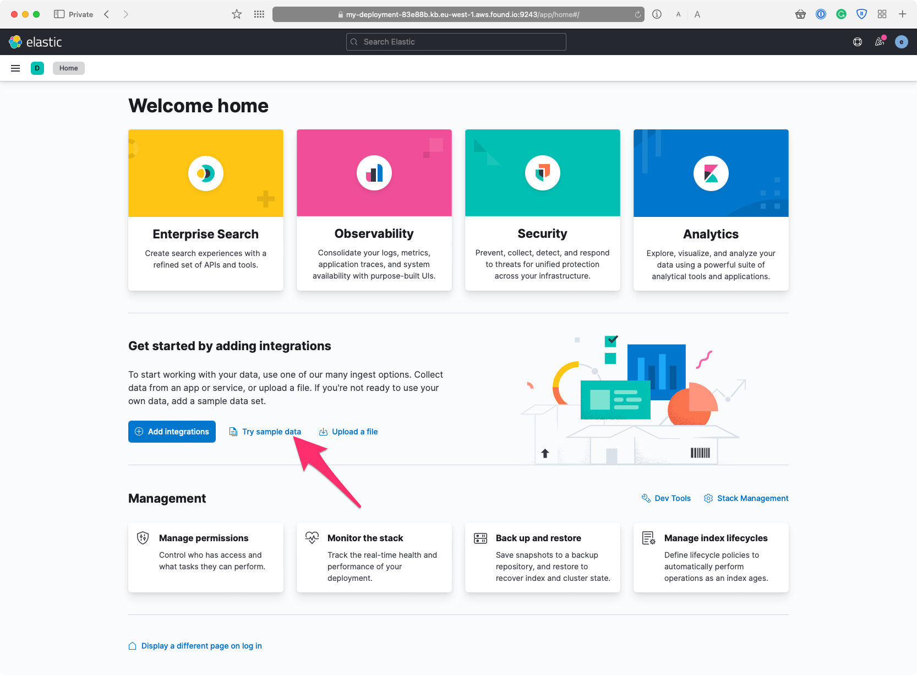Image resolution: width=917 pixels, height=675 pixels.
Task: Open the newsfeed party icon
Action: pos(880,42)
